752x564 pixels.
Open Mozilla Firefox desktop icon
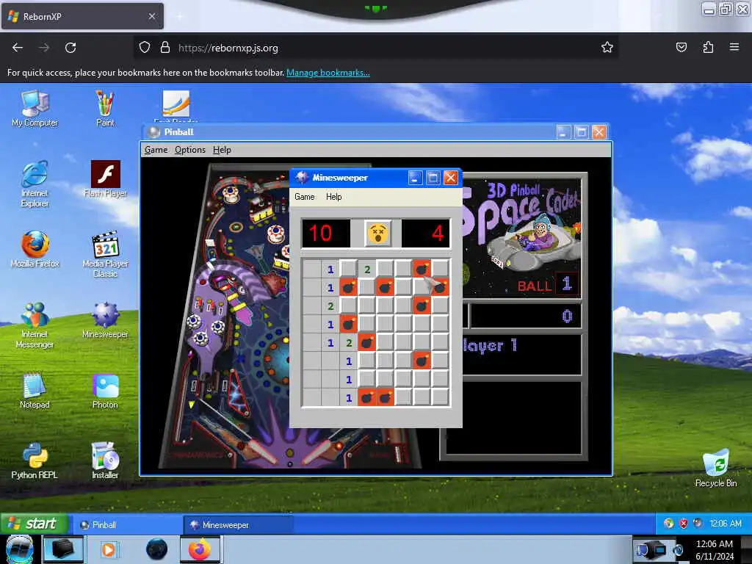35,250
